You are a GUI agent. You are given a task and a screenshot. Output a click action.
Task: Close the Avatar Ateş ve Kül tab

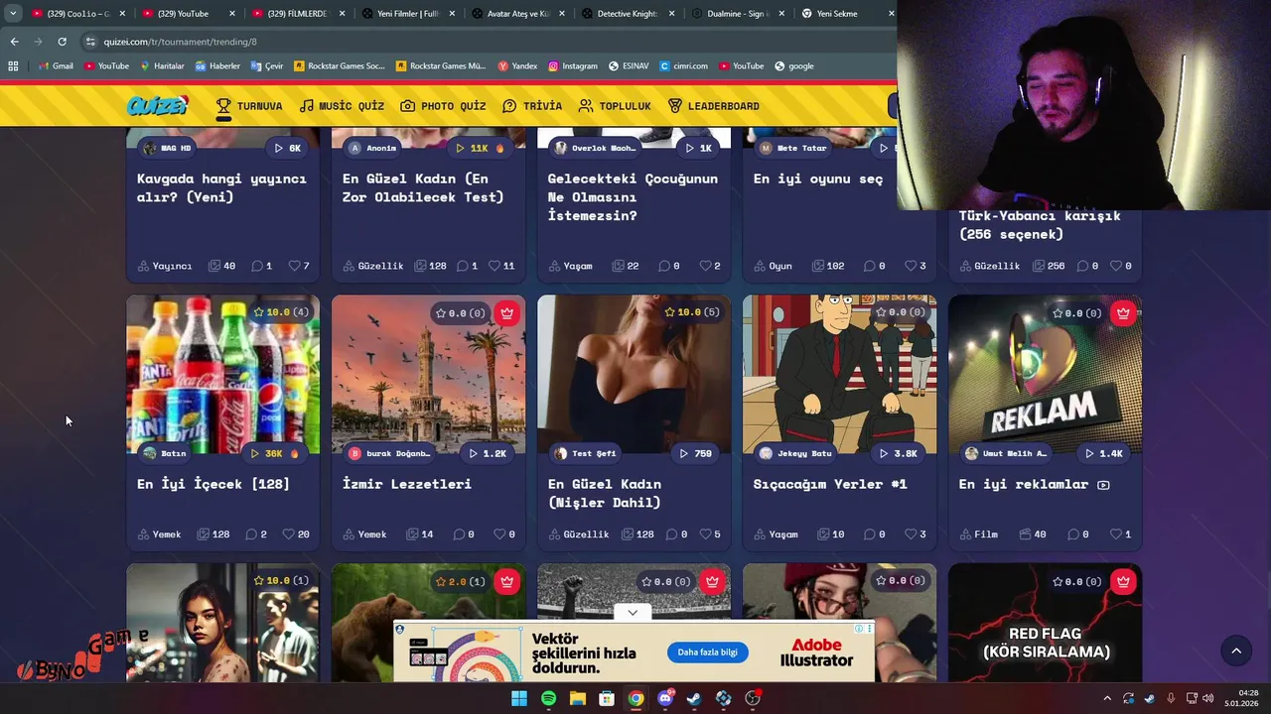(561, 14)
